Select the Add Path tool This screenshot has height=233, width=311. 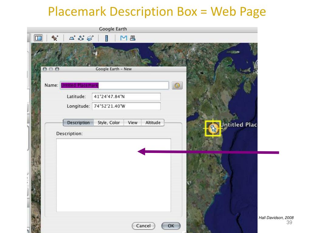[x=81, y=38]
